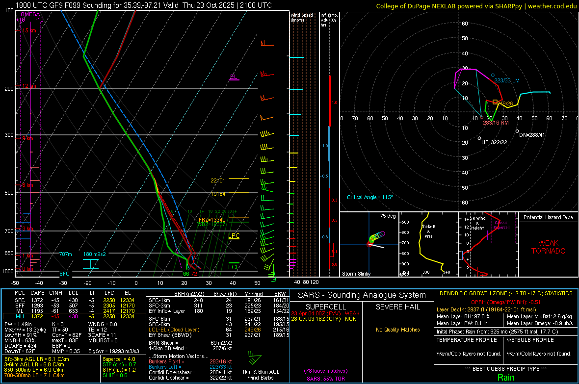Click the DN=288/41 Corfidi vector label
The width and height of the screenshot is (579, 384).
532,135
